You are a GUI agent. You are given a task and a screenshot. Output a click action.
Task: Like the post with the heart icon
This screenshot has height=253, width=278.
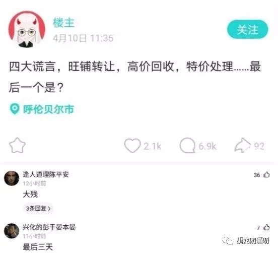click(x=132, y=146)
